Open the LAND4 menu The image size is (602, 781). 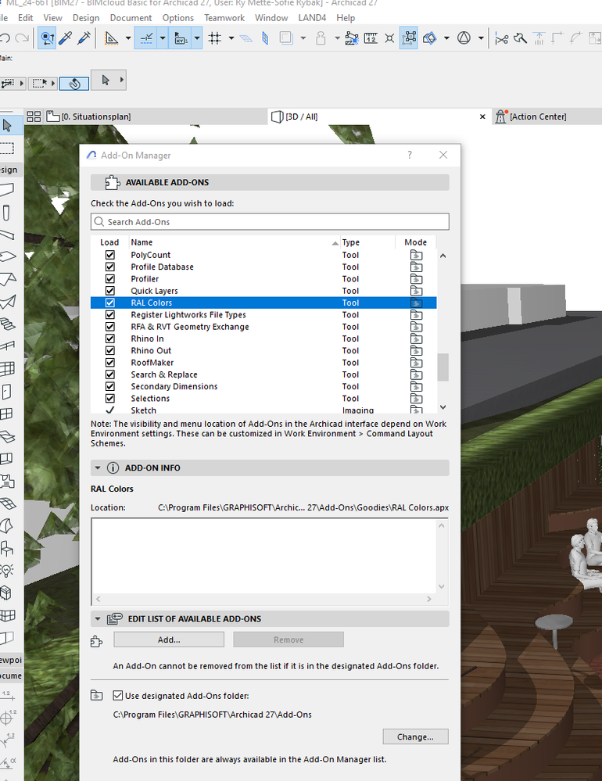tap(312, 18)
